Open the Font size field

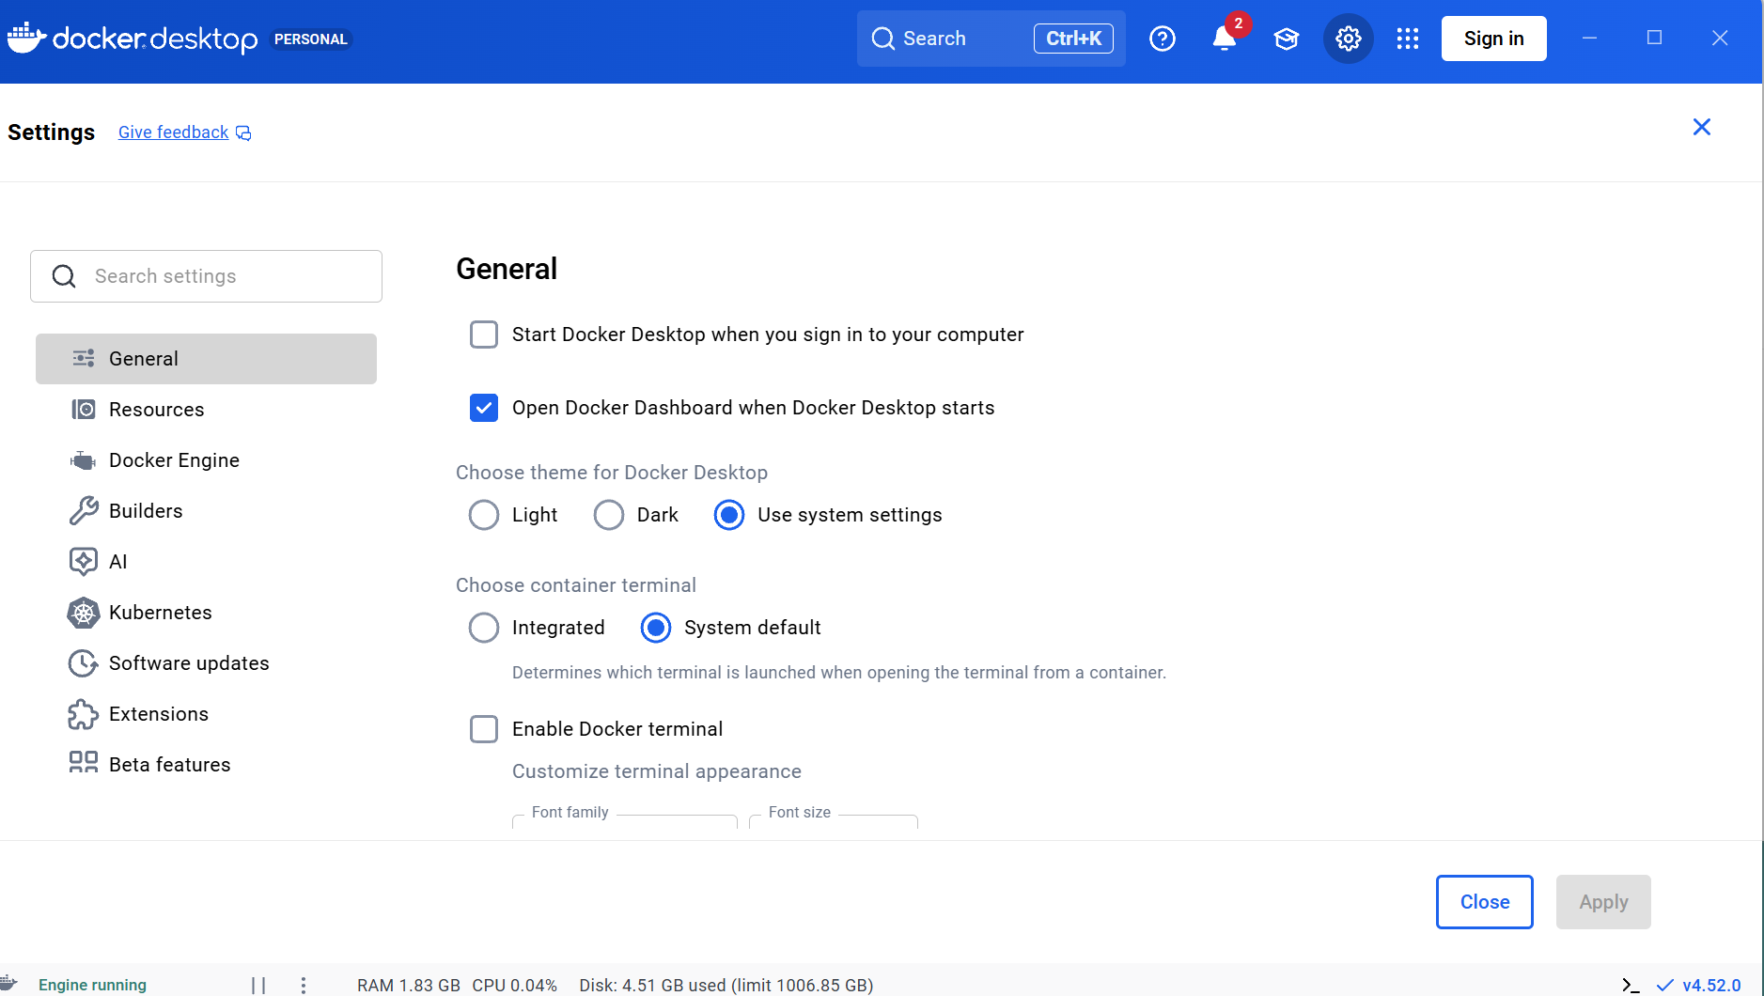pyautogui.click(x=833, y=821)
